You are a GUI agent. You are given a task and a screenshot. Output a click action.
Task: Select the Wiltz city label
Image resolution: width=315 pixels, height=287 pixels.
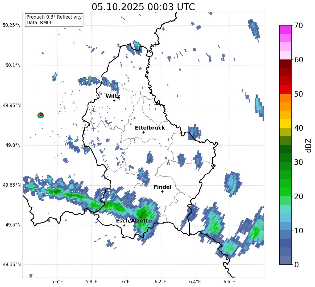tap(113, 96)
